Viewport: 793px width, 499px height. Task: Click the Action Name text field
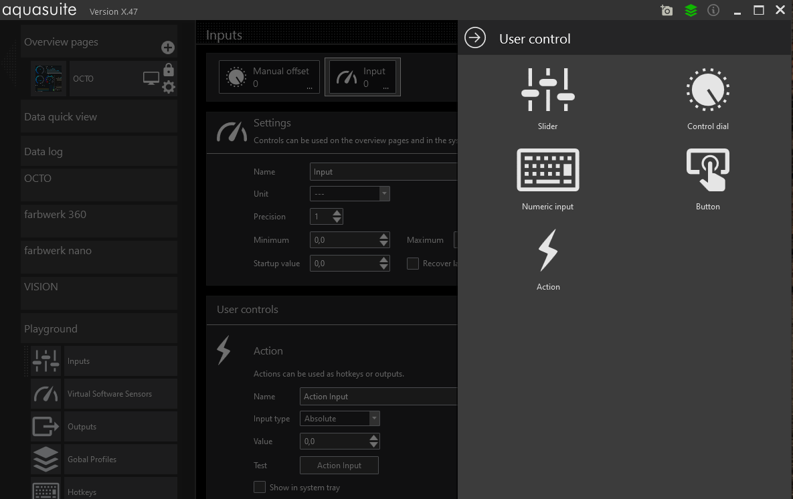[378, 397]
